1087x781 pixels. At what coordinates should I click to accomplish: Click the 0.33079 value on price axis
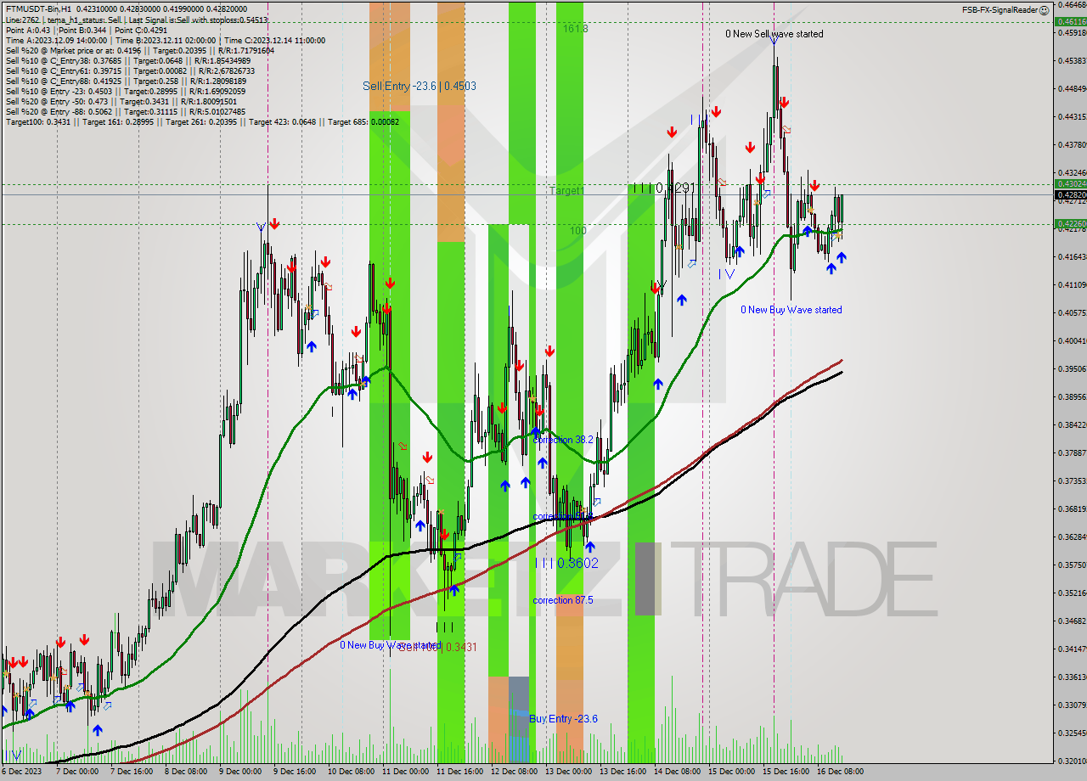(x=1072, y=705)
